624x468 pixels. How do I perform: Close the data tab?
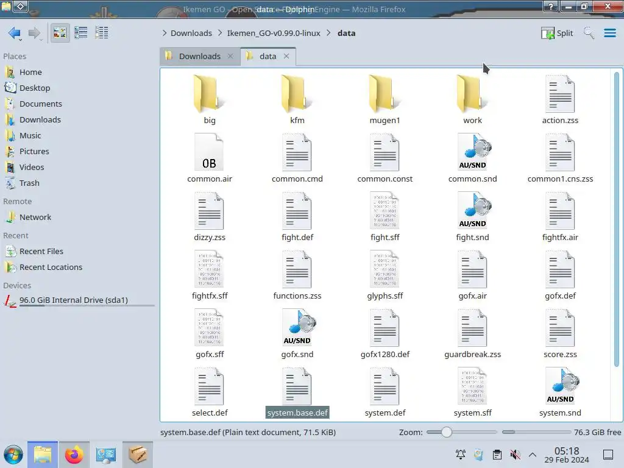click(x=286, y=57)
